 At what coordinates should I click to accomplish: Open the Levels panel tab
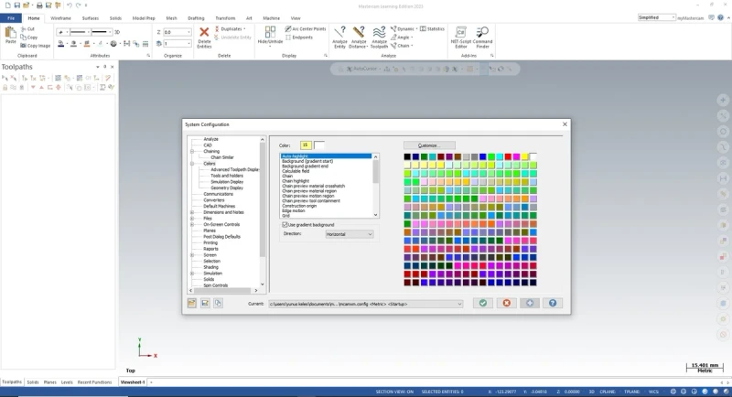point(67,382)
